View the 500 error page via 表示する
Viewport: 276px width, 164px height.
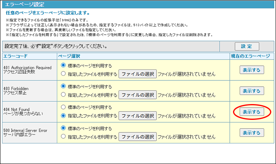tap(252, 133)
